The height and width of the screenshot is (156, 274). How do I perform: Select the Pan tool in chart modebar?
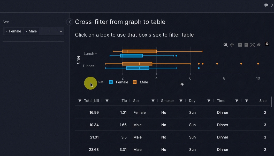(x=232, y=45)
